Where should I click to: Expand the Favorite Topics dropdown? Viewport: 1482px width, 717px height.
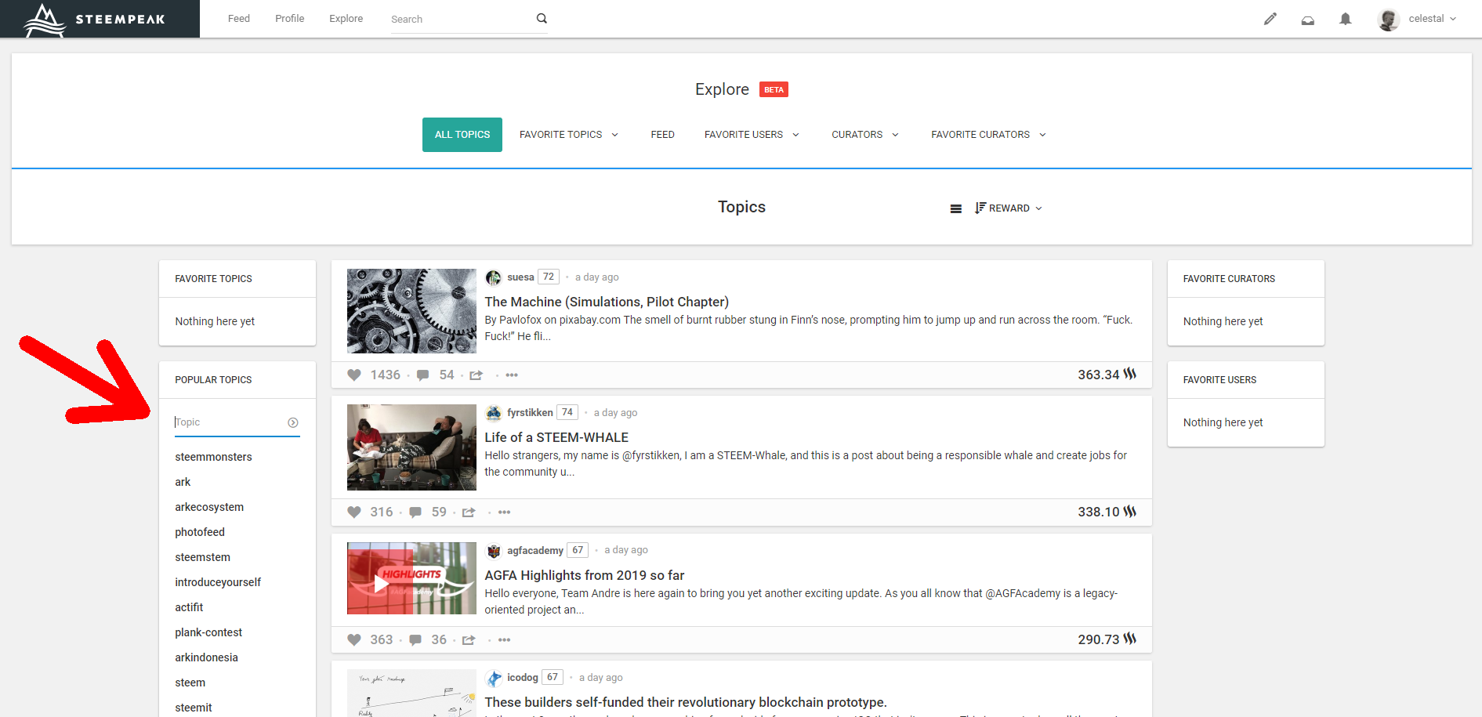point(569,135)
